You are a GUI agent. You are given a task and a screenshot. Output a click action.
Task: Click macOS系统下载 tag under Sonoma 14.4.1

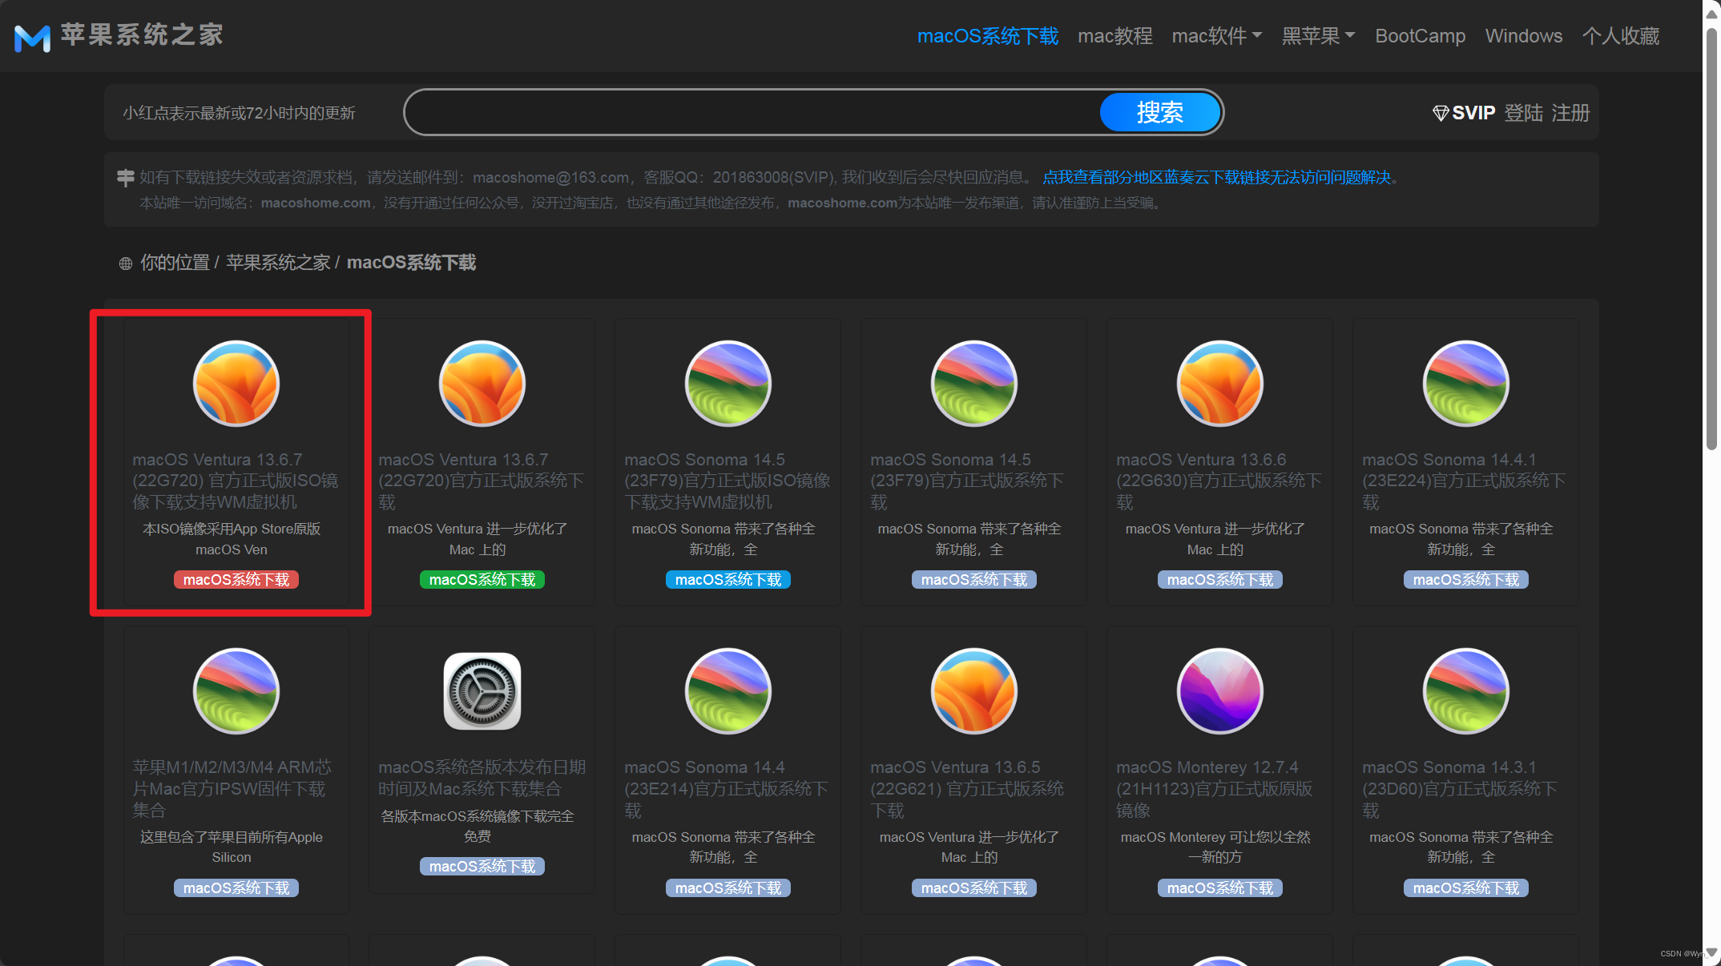click(x=1466, y=579)
